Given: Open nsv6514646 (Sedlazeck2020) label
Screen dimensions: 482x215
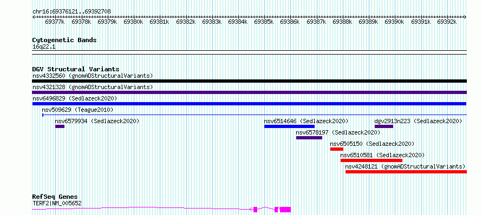Looking at the screenshot, I should point(306,121).
